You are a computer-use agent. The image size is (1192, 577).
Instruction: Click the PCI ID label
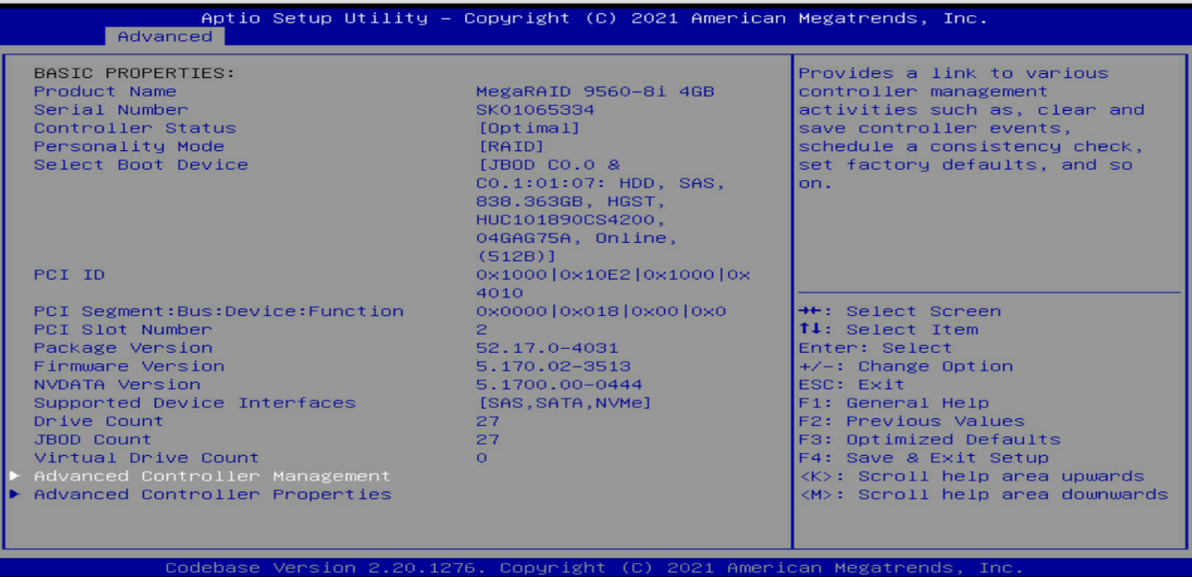70,275
